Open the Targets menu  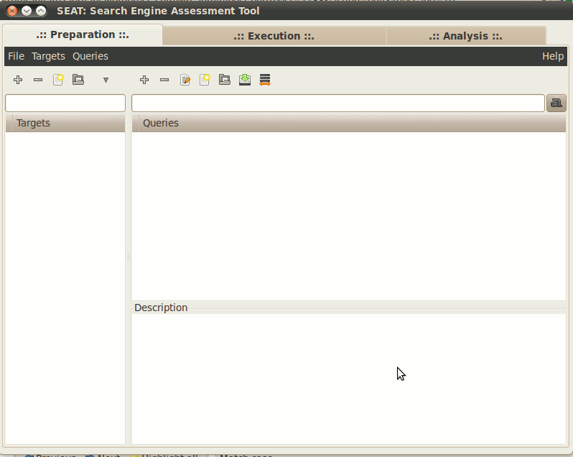[x=48, y=56]
